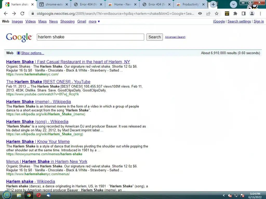Click the Google logo

pyautogui.click(x=19, y=37)
